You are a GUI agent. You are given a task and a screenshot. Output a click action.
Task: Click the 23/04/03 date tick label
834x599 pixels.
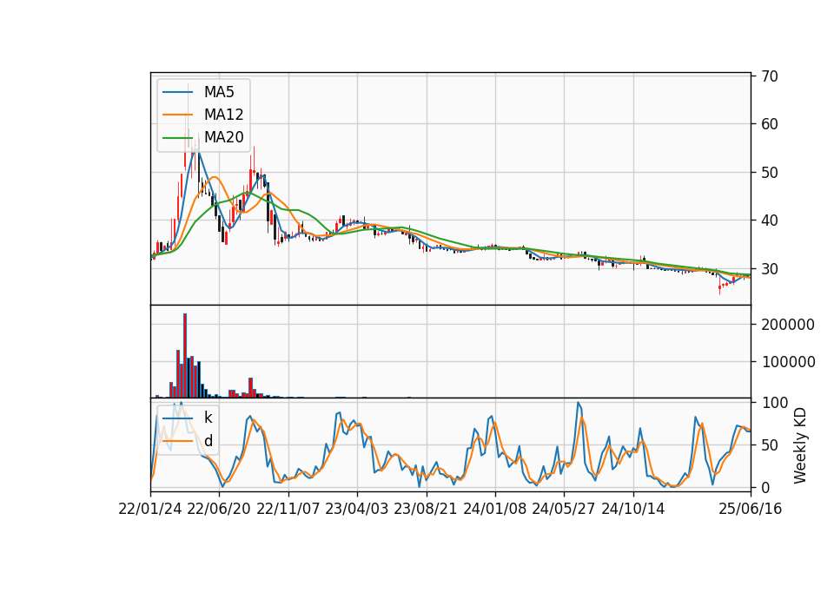coord(357,510)
